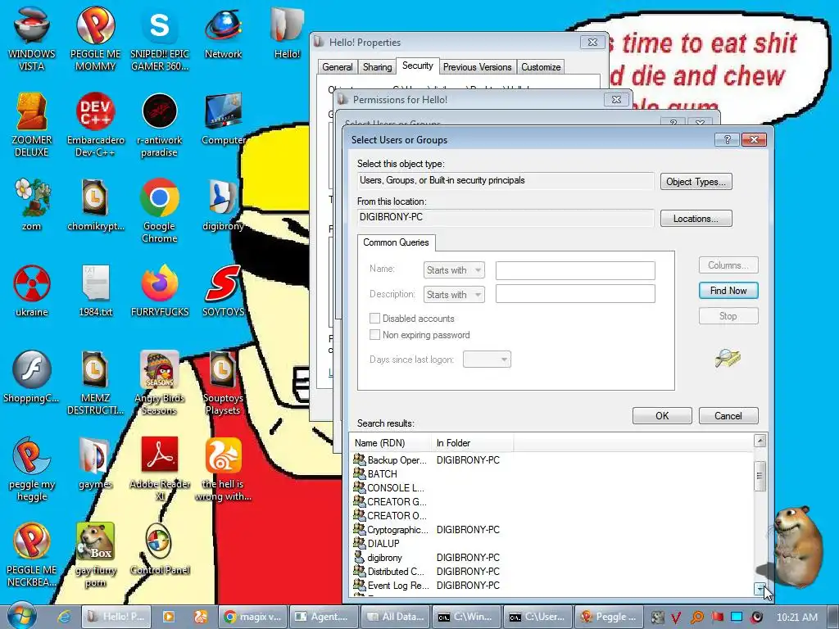Screen dimensions: 839x629
Task: Click the scroll up arrow in search results
Action: [760, 441]
